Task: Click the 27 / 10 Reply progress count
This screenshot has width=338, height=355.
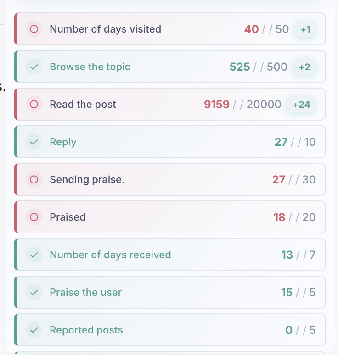Action: pyautogui.click(x=295, y=142)
